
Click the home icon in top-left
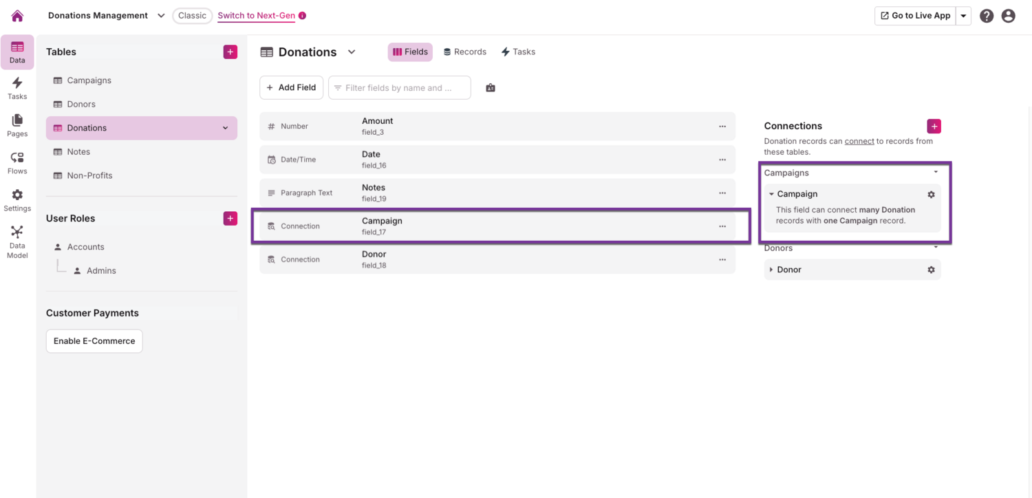(x=17, y=16)
